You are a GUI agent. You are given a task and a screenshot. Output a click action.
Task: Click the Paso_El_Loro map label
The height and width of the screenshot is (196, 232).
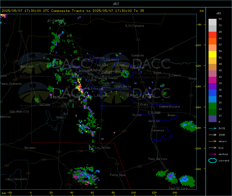point(178,188)
